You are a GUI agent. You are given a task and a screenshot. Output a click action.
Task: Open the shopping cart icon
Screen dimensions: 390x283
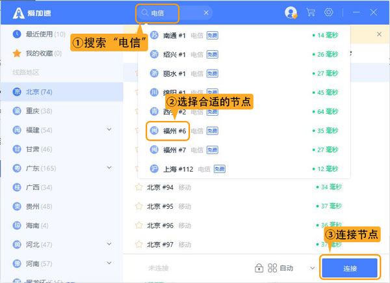(x=311, y=12)
